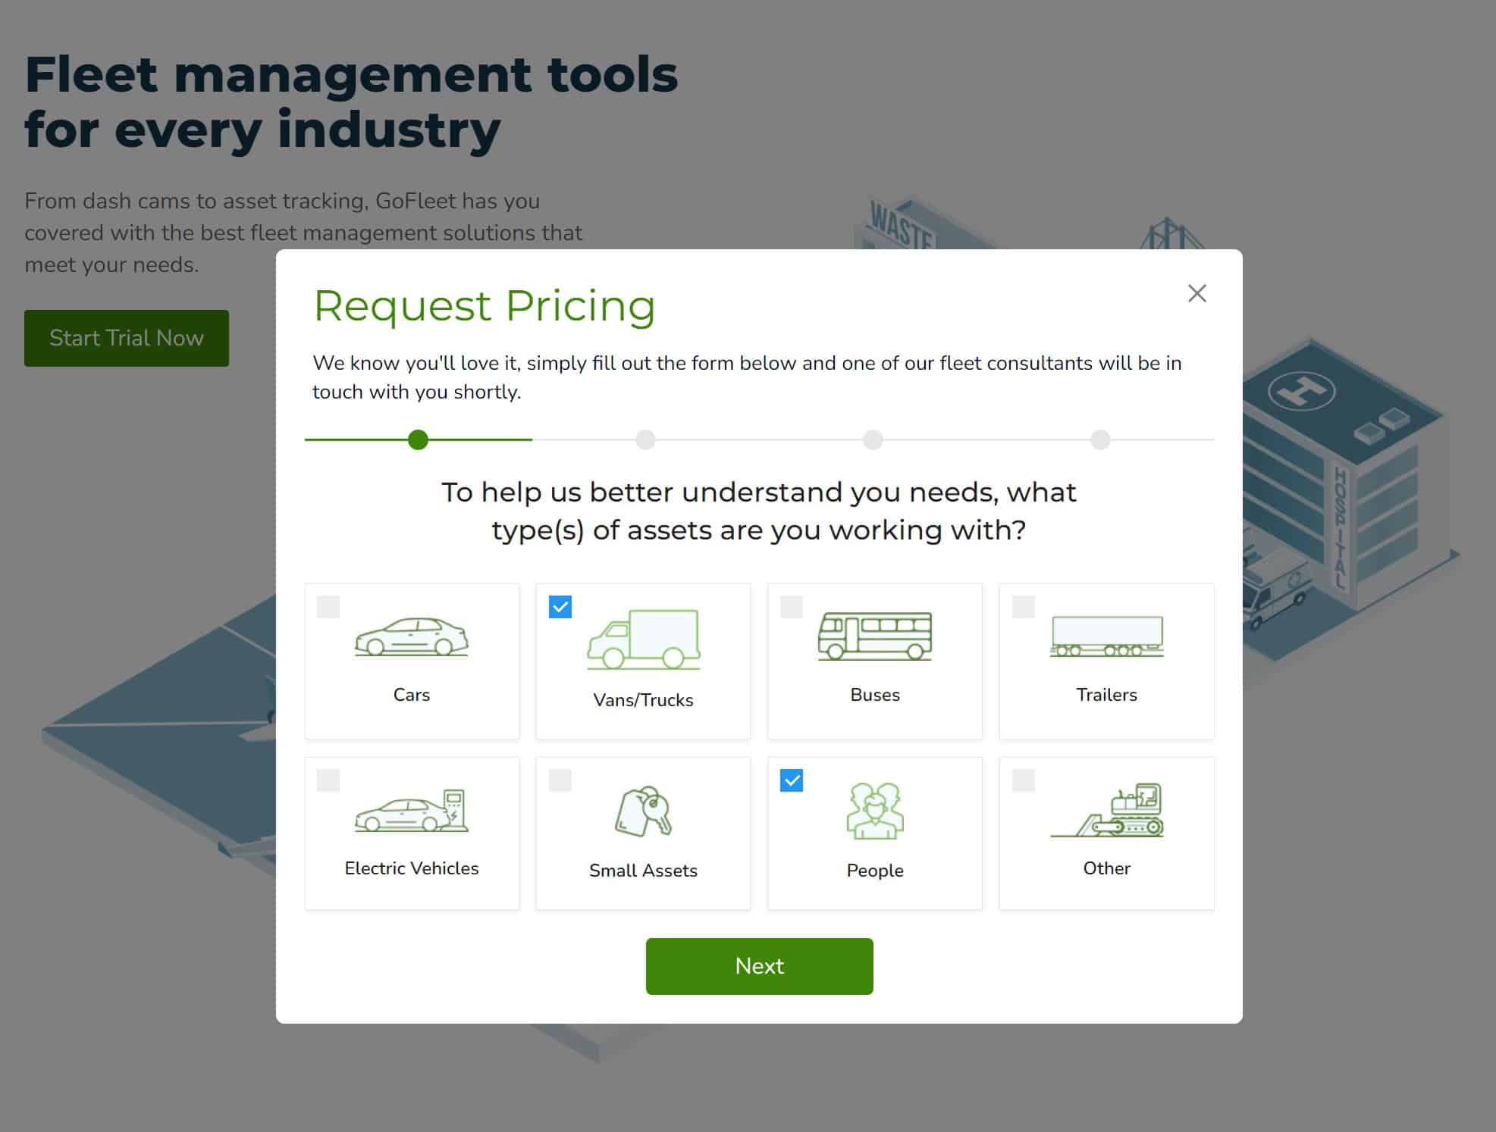Select the Buses asset icon
Viewport: 1496px width, 1132px height.
(874, 636)
